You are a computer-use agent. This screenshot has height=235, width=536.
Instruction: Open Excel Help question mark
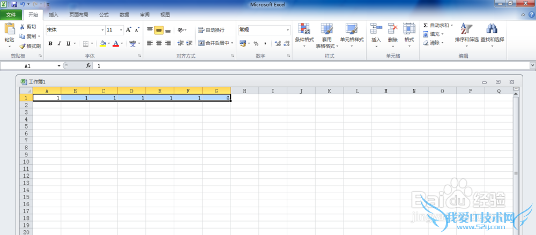point(532,14)
